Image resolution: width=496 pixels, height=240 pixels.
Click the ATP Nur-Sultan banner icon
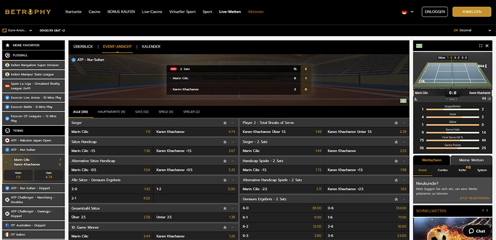click(x=74, y=59)
